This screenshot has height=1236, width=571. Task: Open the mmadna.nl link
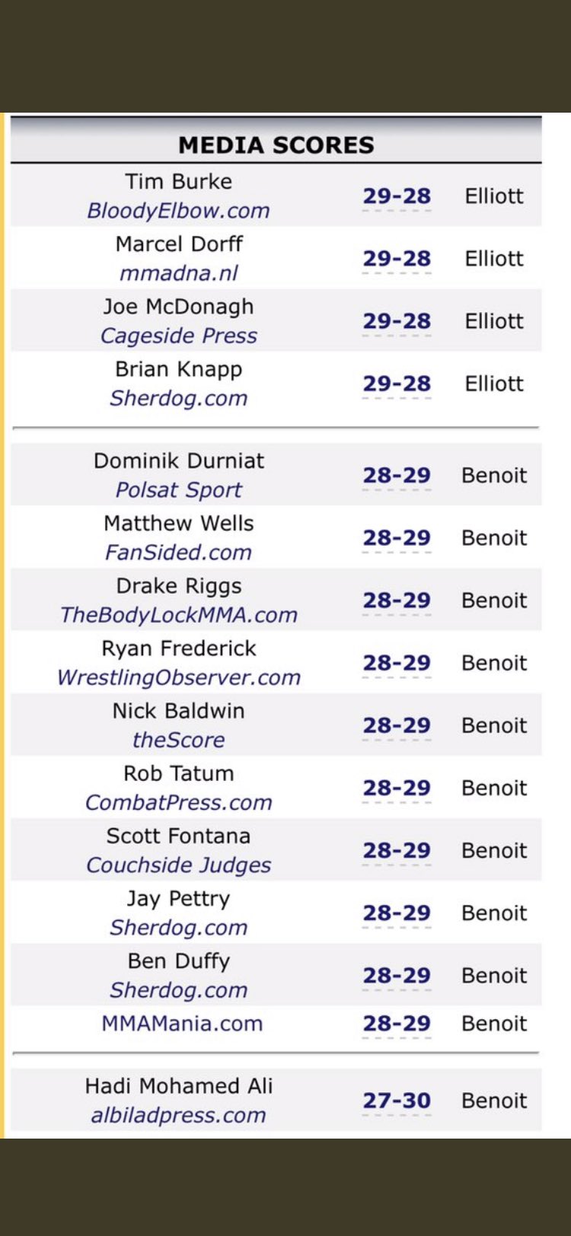[179, 273]
